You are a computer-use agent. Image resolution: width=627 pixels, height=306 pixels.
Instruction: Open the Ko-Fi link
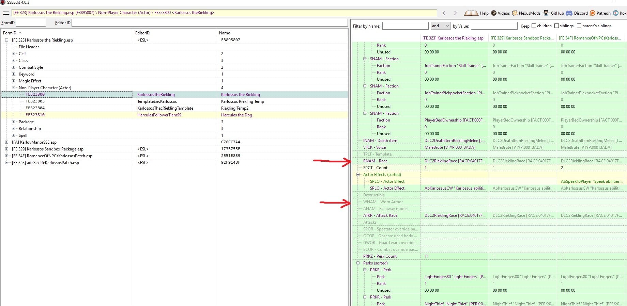[x=620, y=13]
